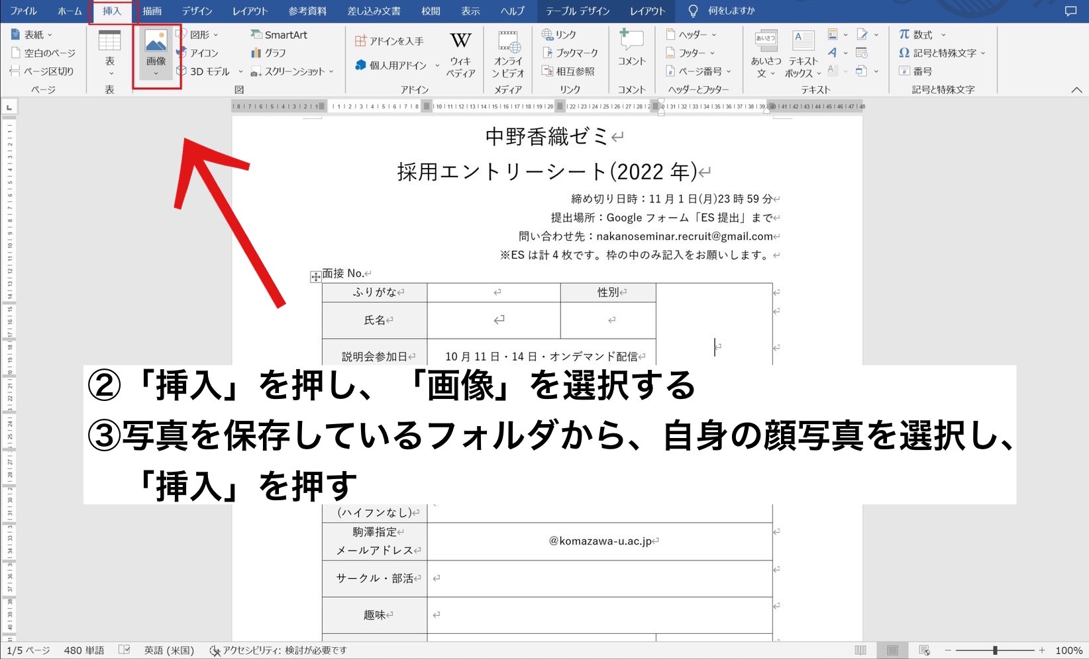Viewport: 1089px width, 659px height.
Task: Add a ブックマーク bookmark
Action: pos(570,53)
